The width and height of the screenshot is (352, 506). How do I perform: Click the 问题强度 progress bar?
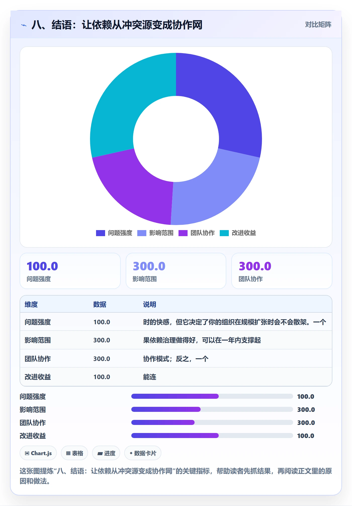coord(212,396)
